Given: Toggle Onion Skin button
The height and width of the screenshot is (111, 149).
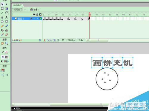Looking at the screenshot, I should [x=48, y=40].
